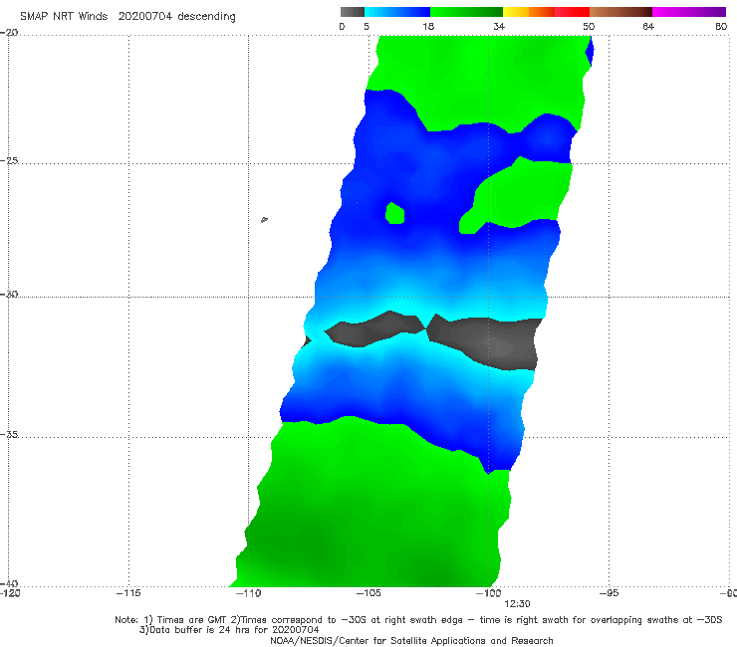Click the color bar label '50'
The image size is (737, 647).
589,26
